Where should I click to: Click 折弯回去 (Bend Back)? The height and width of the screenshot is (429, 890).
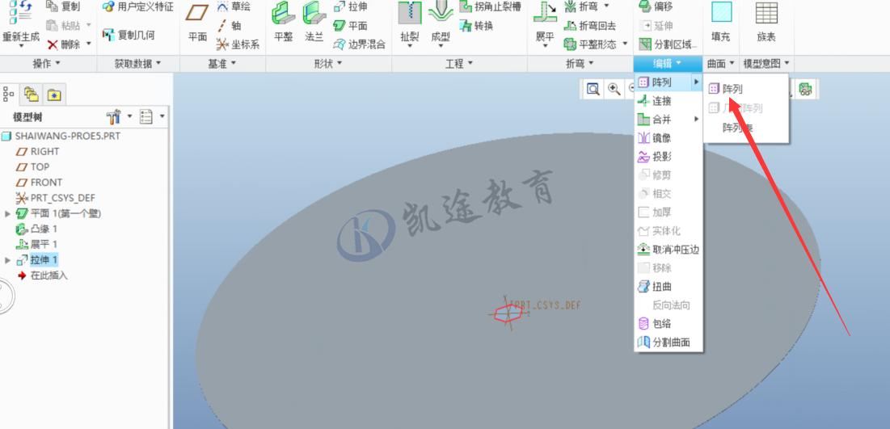point(590,26)
